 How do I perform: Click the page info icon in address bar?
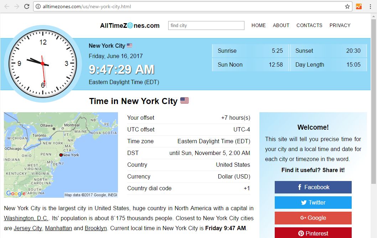click(x=38, y=6)
